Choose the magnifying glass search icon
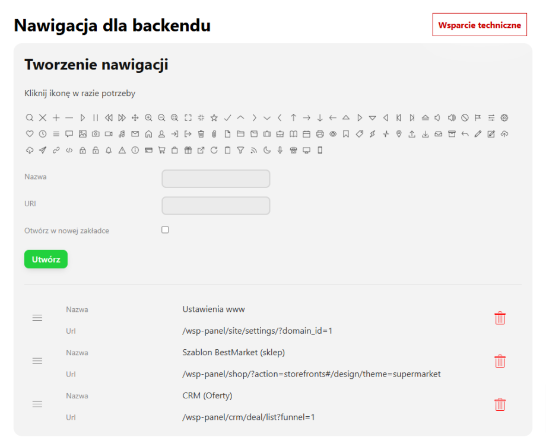The image size is (546, 447). [29, 117]
